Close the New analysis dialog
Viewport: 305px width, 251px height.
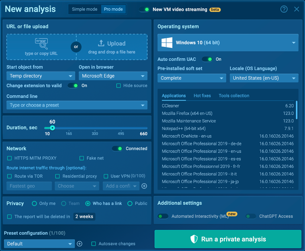(297, 9)
